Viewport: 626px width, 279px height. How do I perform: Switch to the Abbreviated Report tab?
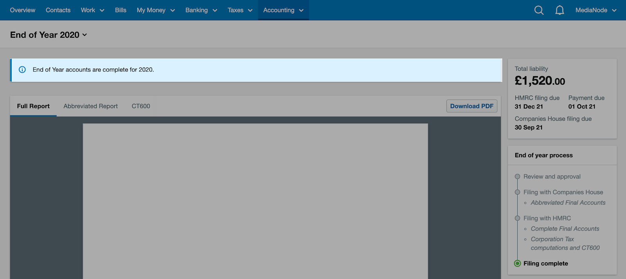[90, 106]
